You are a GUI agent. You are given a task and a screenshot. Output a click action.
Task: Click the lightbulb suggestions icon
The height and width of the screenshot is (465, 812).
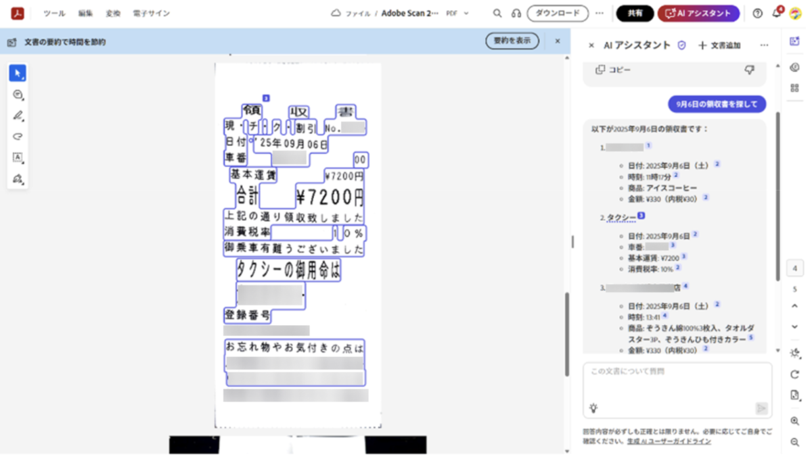click(593, 408)
